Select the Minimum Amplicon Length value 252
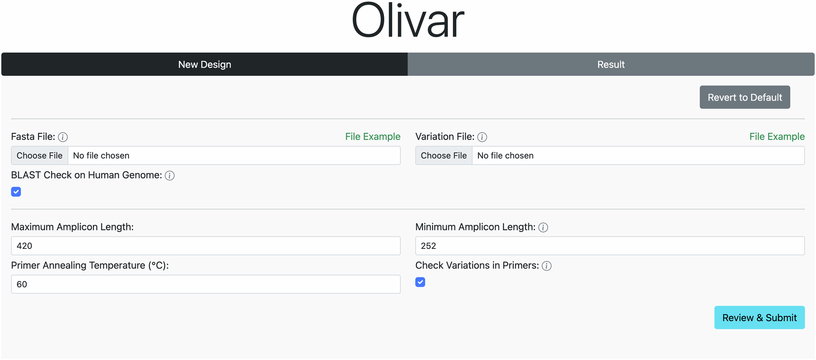 610,246
